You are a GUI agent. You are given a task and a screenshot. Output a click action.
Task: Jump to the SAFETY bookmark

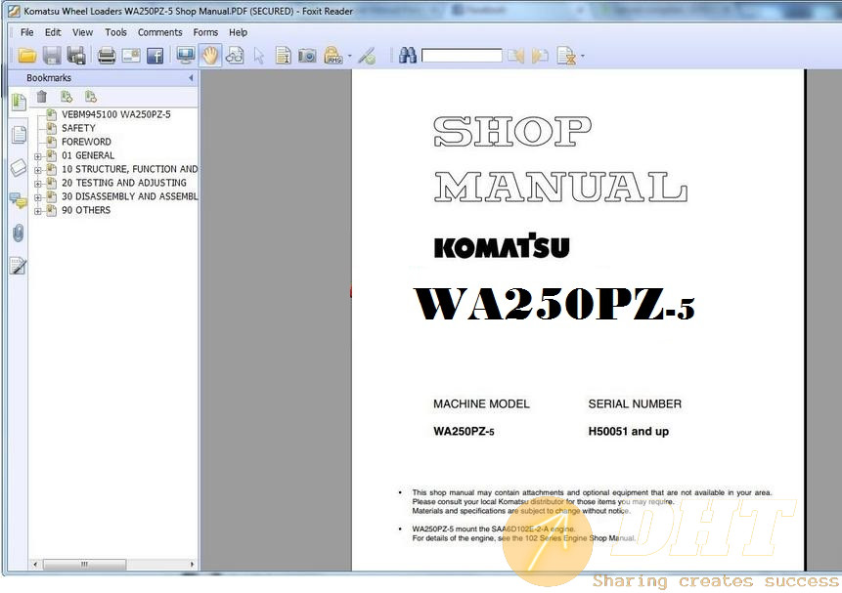[78, 128]
